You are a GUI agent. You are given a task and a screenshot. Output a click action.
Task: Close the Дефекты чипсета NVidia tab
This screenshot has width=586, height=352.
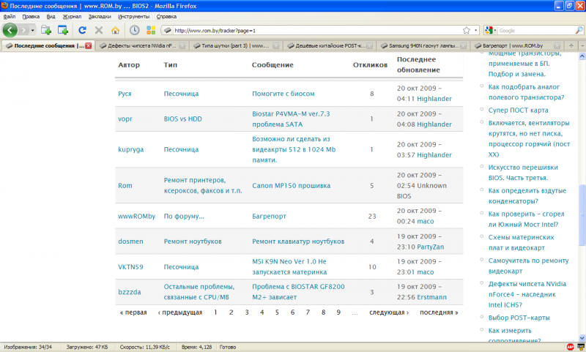point(182,45)
